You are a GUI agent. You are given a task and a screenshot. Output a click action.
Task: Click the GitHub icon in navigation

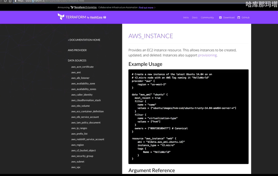pyautogui.click(x=239, y=17)
